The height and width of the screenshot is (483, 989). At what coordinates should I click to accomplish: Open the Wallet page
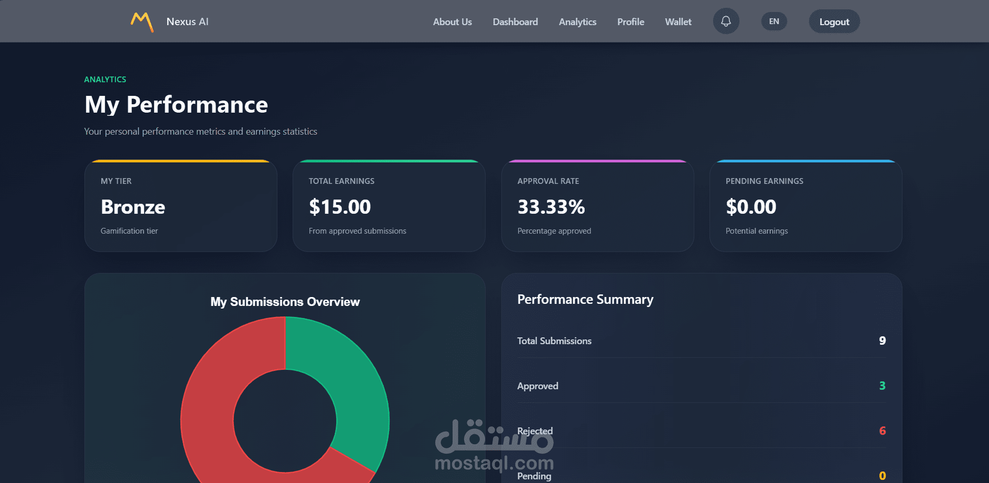pos(679,22)
